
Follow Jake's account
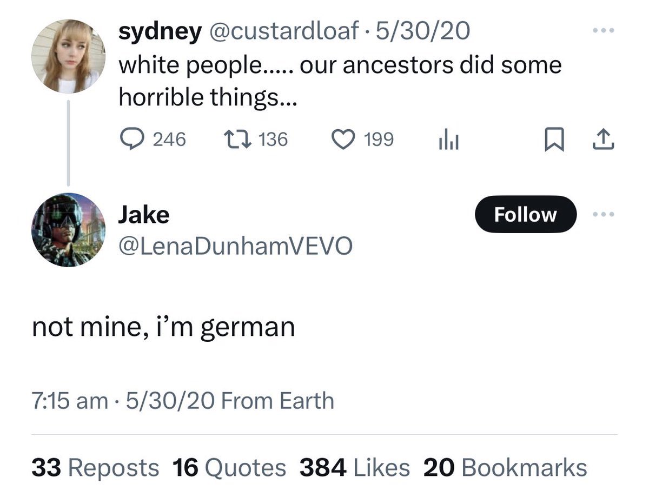pos(525,214)
